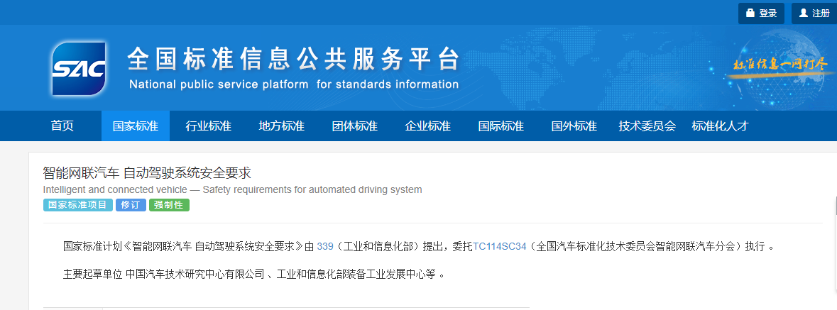Open the 地方标准 menu item
The height and width of the screenshot is (310, 837).
coord(281,126)
